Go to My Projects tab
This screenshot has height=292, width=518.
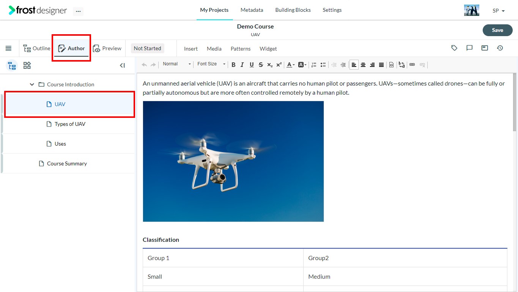pyautogui.click(x=214, y=10)
